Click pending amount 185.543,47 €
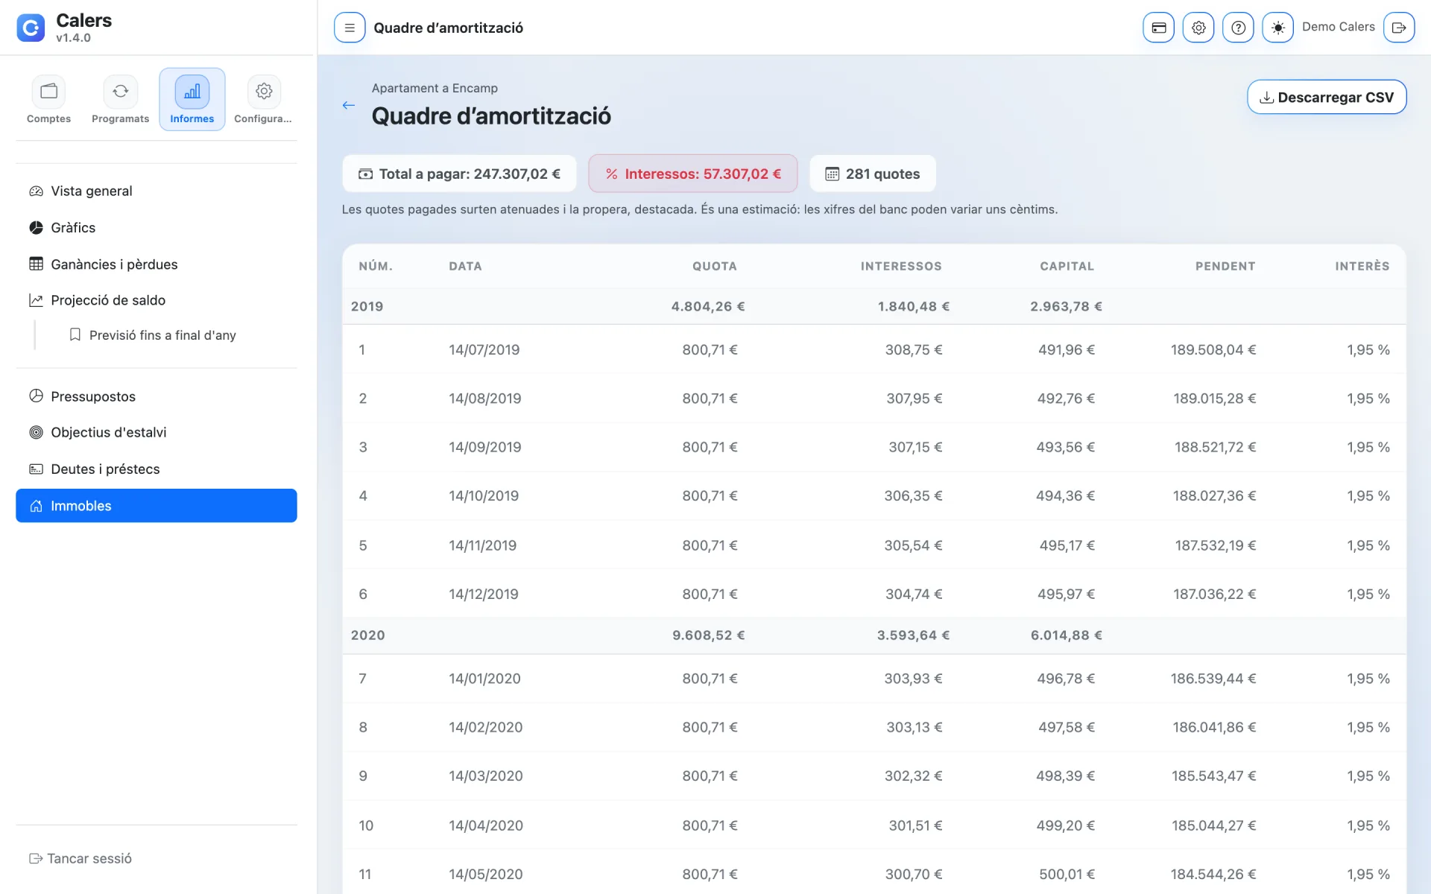1431x894 pixels. [x=1214, y=776]
